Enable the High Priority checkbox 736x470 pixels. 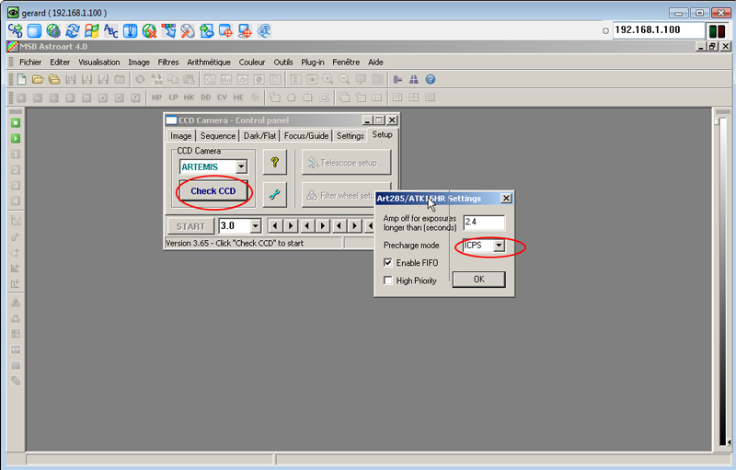(387, 281)
